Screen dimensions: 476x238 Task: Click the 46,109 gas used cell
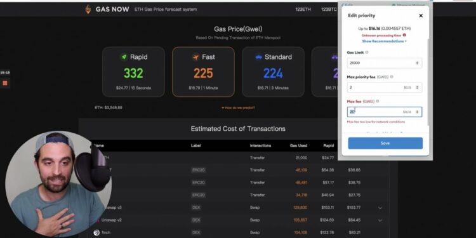(301, 170)
